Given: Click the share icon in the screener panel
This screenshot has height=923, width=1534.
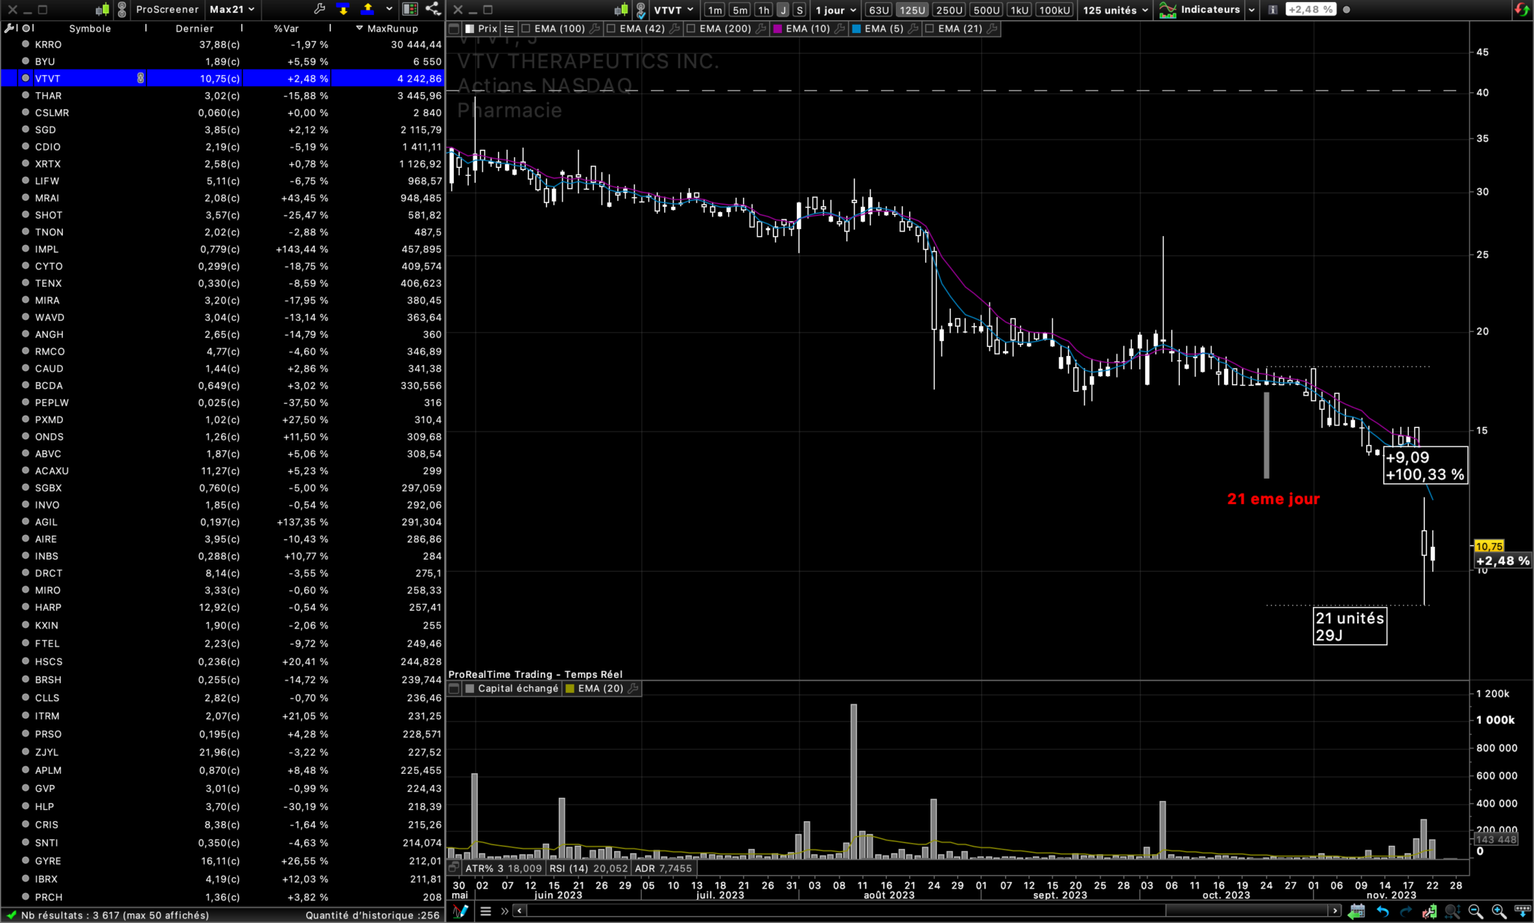Looking at the screenshot, I should coord(433,10).
